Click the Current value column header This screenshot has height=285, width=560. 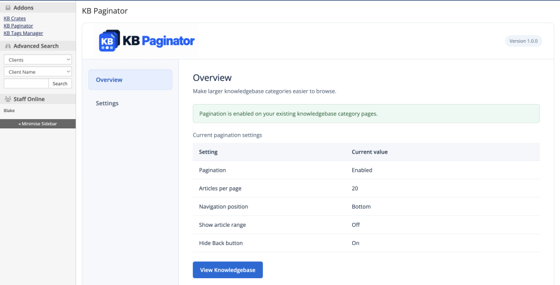[x=370, y=152]
